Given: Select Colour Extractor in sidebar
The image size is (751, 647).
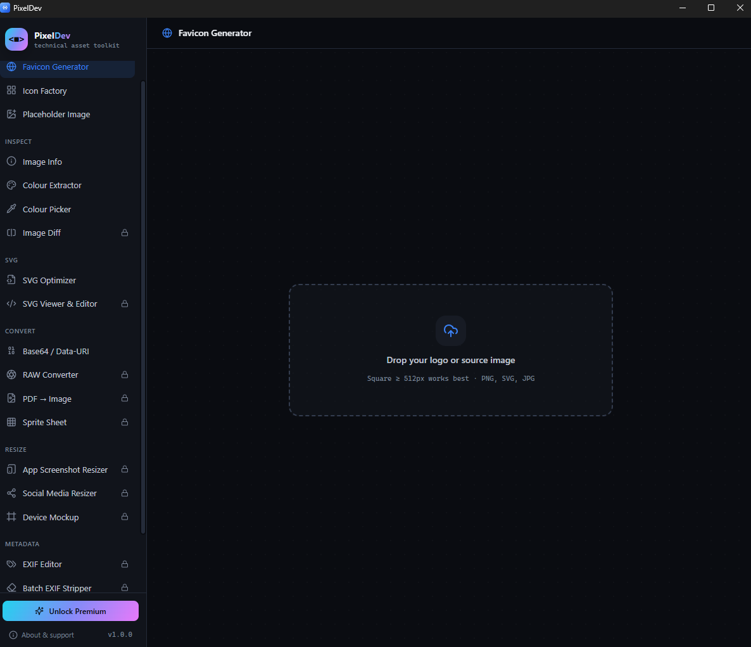Looking at the screenshot, I should (x=68, y=185).
